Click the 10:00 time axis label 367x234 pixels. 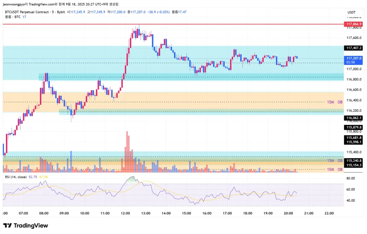(85, 213)
